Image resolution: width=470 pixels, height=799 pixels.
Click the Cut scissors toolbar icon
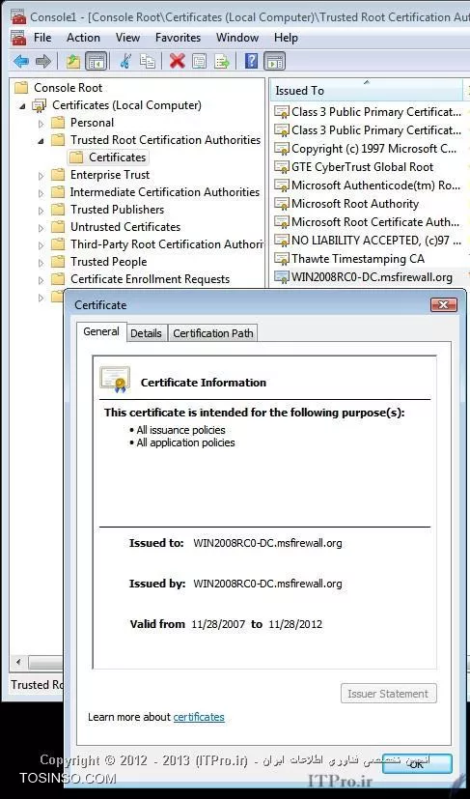click(124, 62)
